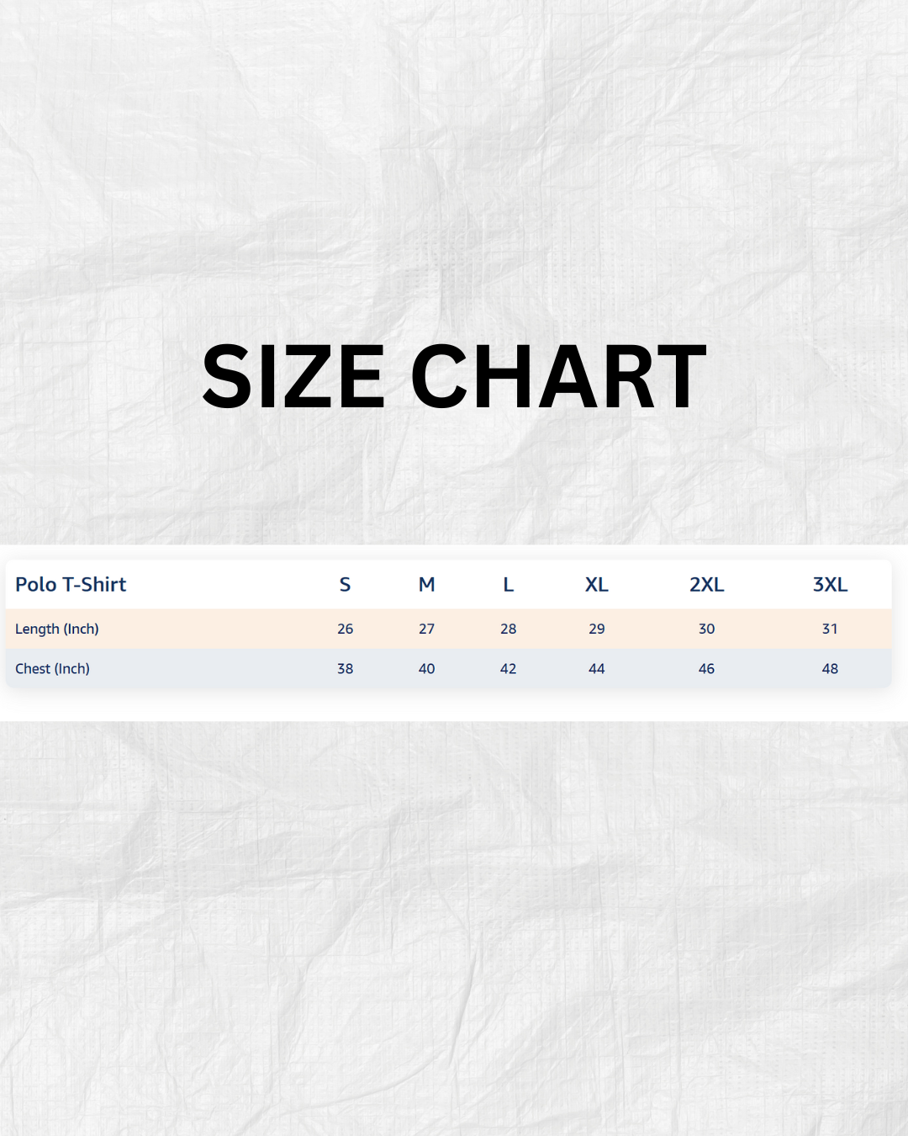The width and height of the screenshot is (908, 1136).
Task: Select length value 30 for size 2XL
Action: pyautogui.click(x=707, y=629)
